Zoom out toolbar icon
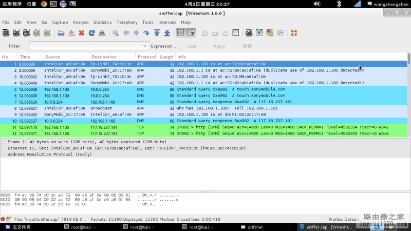 (x=215, y=33)
